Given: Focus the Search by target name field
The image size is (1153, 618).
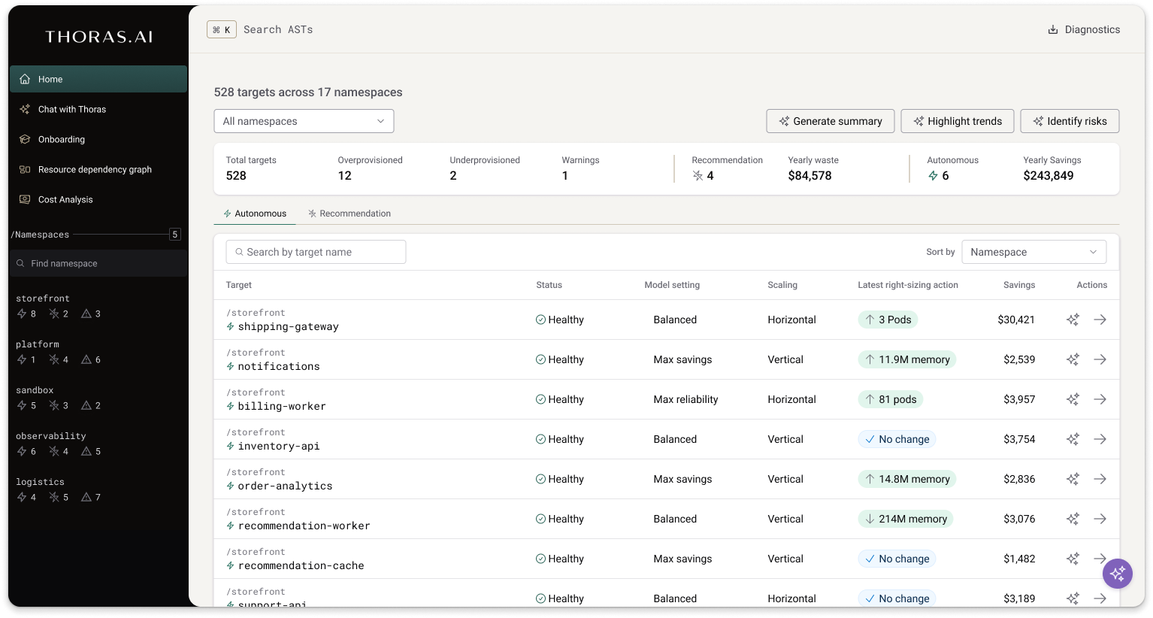Looking at the screenshot, I should point(316,252).
